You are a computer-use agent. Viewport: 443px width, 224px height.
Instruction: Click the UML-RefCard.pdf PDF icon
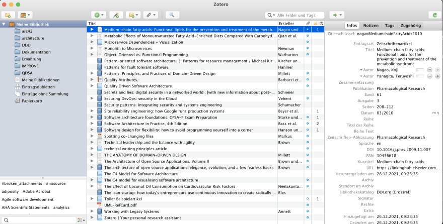click(x=100, y=205)
